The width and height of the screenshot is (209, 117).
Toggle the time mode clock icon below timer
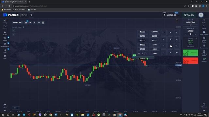pos(190,25)
